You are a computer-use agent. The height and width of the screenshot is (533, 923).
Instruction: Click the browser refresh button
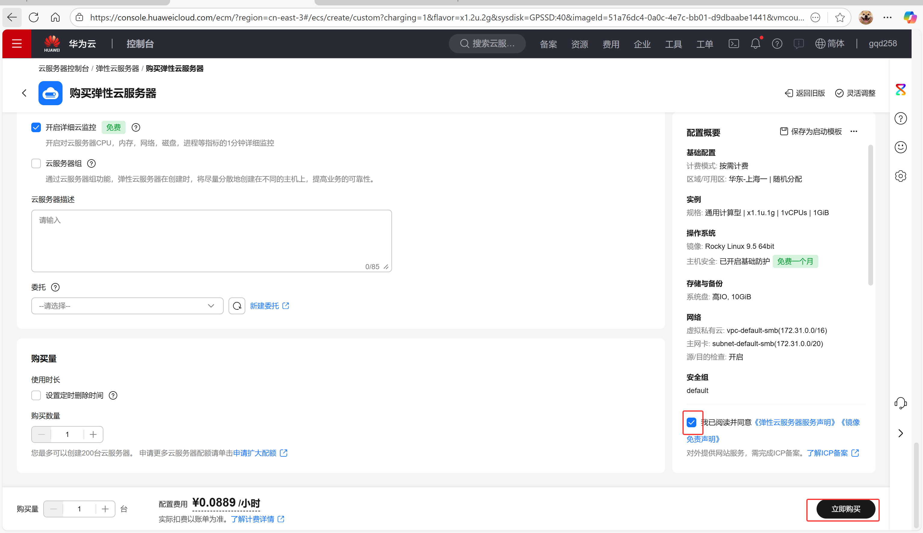click(x=34, y=17)
